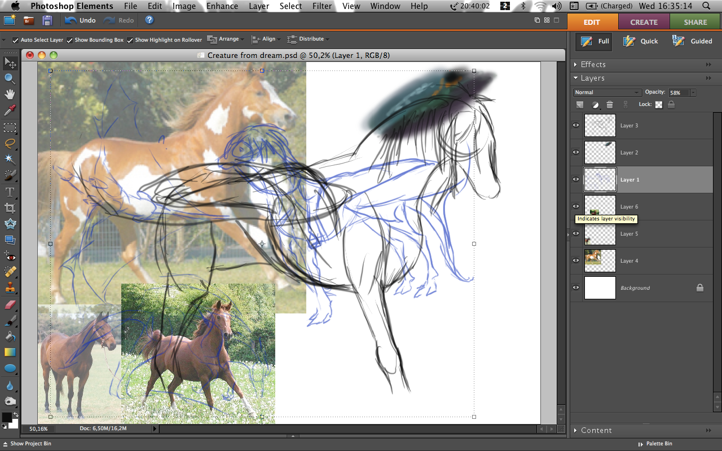Create a new layer with layers panel icon
The image size is (722, 451).
(x=579, y=104)
